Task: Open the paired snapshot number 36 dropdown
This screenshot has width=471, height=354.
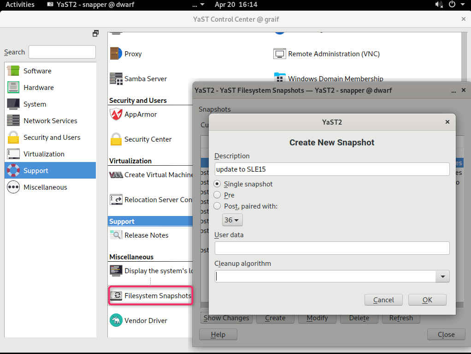Action: [232, 220]
